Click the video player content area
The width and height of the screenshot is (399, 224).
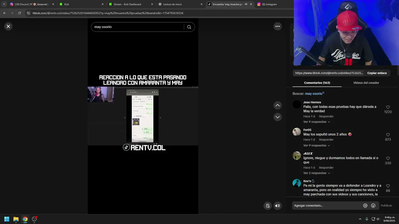tap(143, 116)
